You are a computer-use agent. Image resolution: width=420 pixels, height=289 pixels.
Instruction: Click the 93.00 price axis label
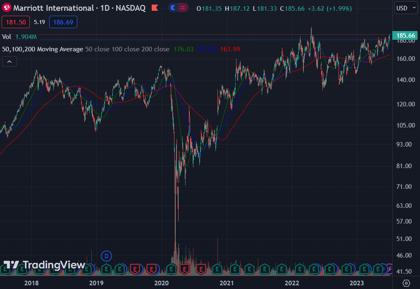(404, 144)
